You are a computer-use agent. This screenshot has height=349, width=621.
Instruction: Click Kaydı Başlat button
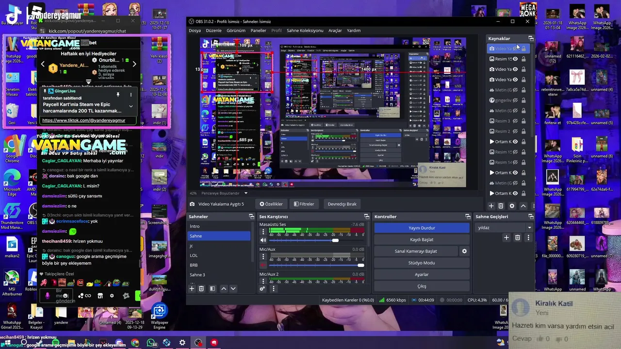click(x=422, y=239)
